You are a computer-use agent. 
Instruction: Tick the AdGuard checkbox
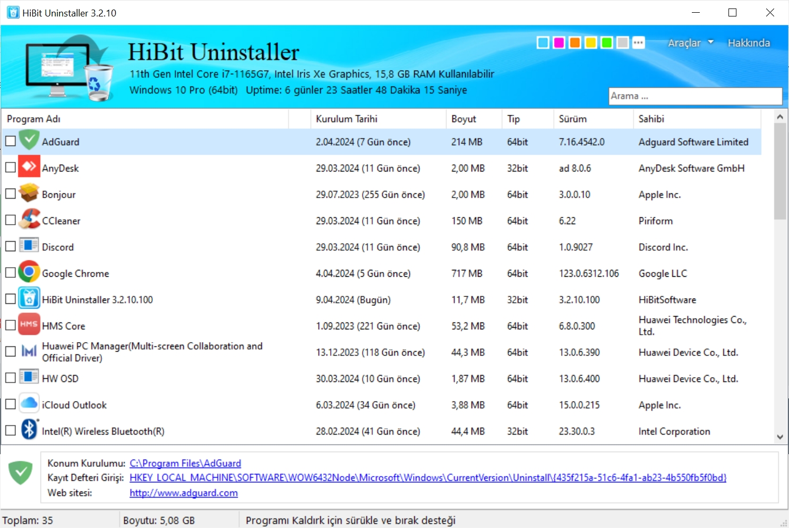(11, 141)
